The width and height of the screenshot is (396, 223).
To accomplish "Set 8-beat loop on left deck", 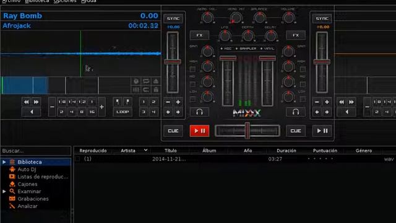I will point(82,111).
